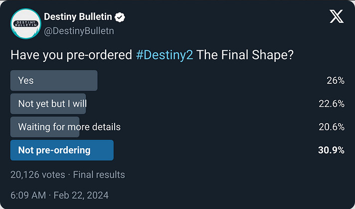This screenshot has width=355, height=209.
Task: Click the 26% result figure
Action: [x=335, y=80]
